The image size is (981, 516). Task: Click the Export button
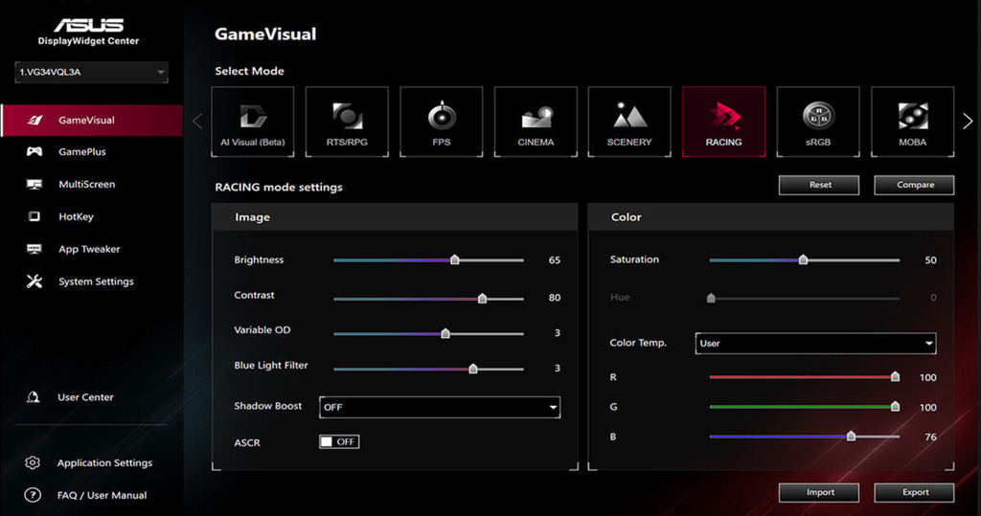coord(914,492)
